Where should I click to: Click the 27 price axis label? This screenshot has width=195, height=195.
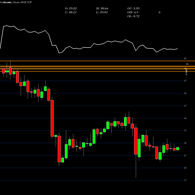(x=185, y=156)
